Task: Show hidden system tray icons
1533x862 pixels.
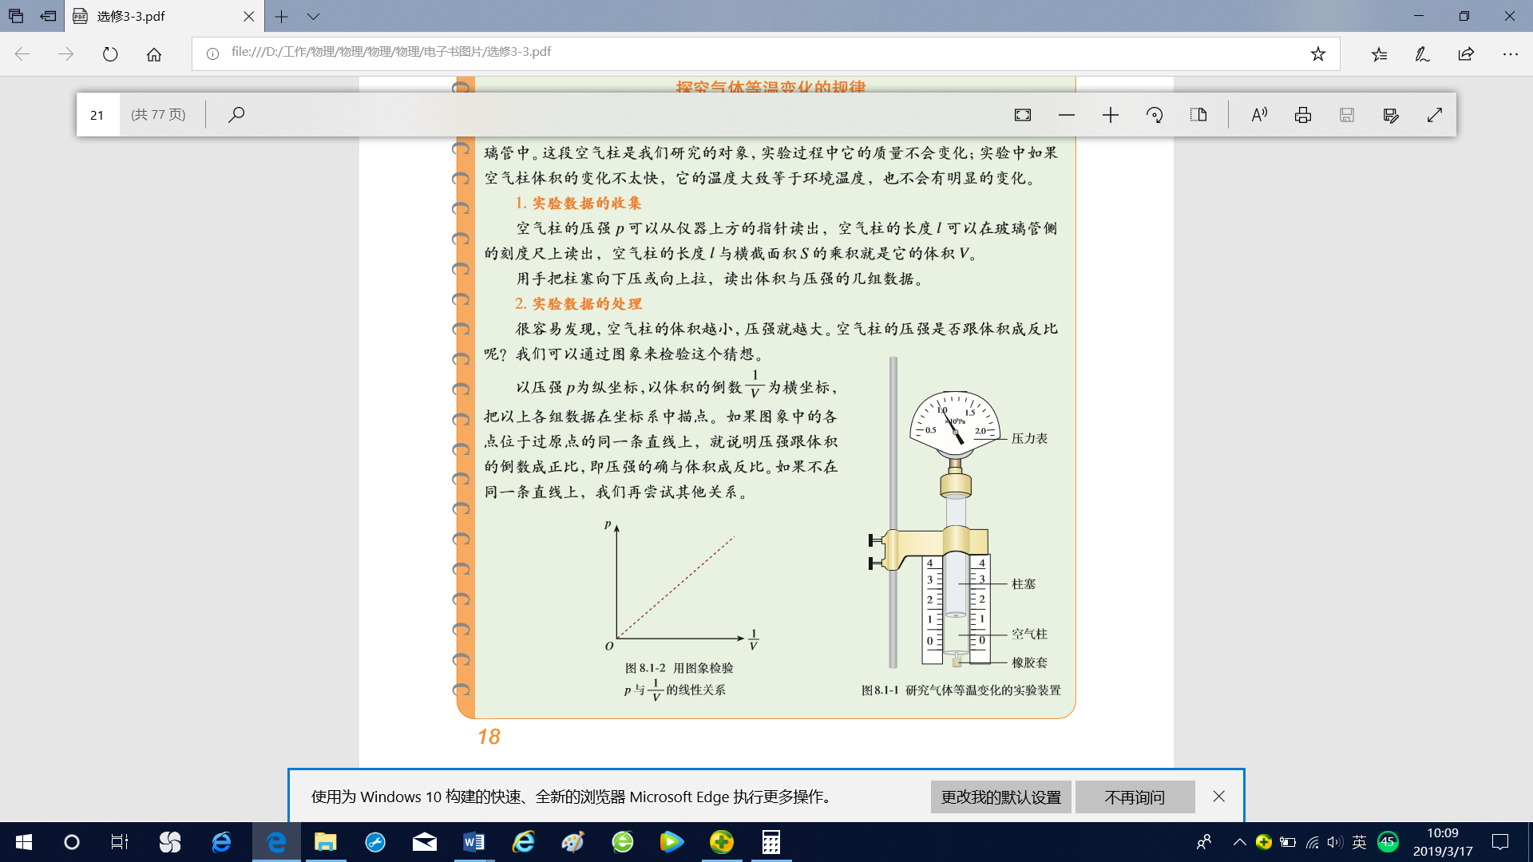Action: coord(1239,842)
